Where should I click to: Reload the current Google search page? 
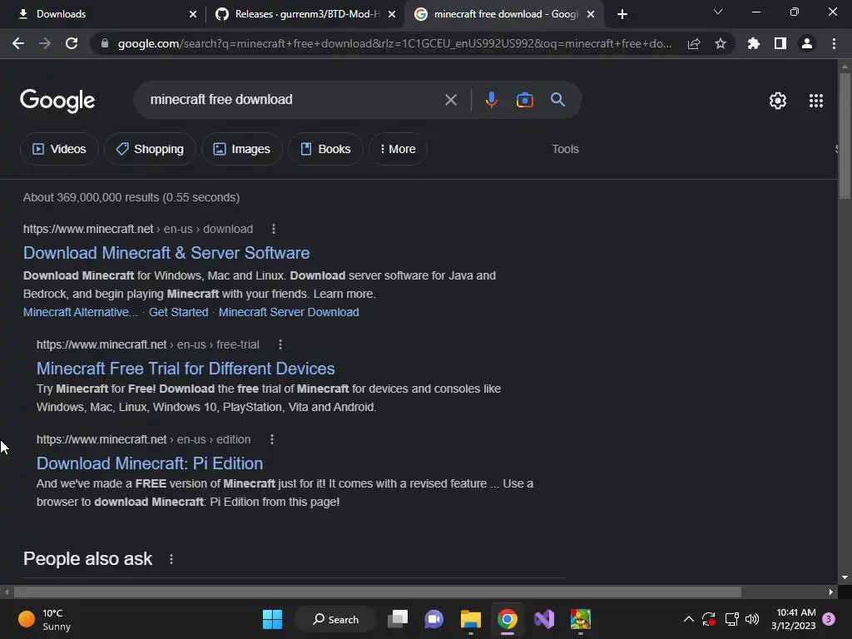coord(72,43)
